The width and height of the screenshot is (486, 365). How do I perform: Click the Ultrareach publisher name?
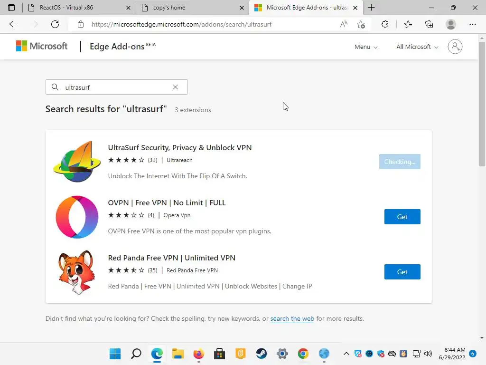click(x=179, y=160)
